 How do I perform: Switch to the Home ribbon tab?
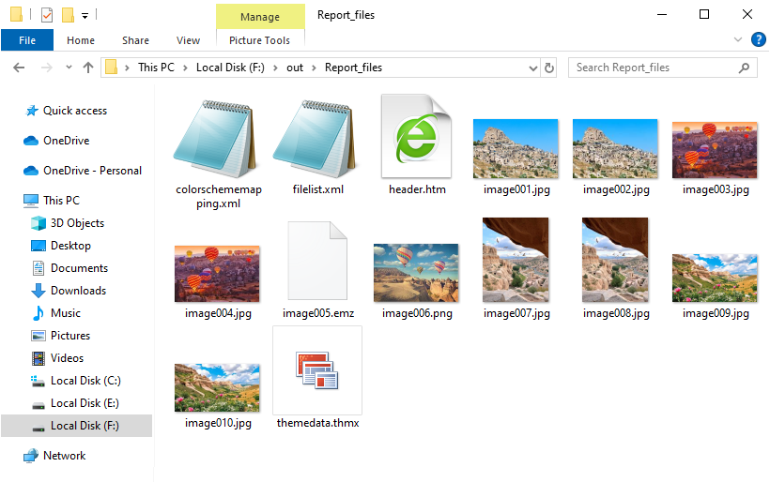click(x=81, y=40)
